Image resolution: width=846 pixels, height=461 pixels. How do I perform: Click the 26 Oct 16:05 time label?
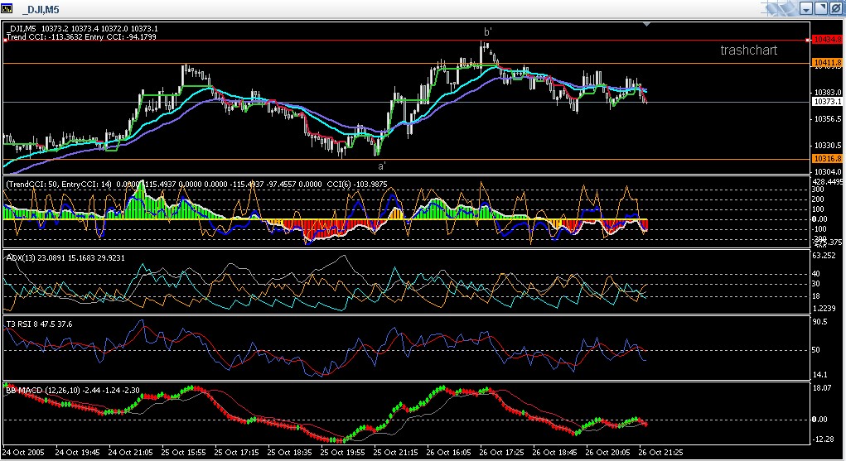point(448,453)
